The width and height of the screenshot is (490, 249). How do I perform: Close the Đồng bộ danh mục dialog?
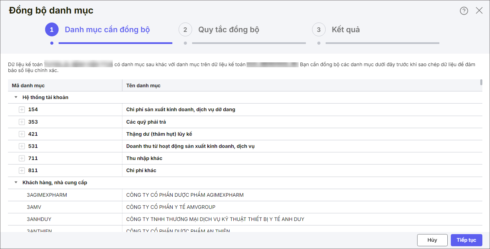click(479, 10)
